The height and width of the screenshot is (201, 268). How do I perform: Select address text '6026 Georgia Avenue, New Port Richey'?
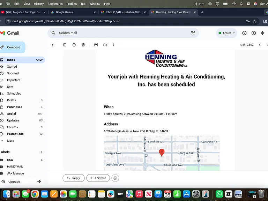tap(129, 131)
